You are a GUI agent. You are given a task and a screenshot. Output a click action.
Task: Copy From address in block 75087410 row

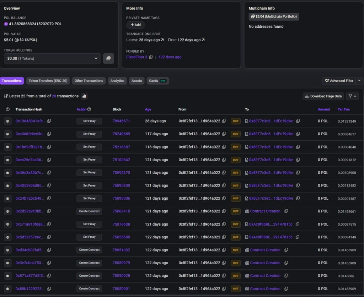click(x=224, y=211)
